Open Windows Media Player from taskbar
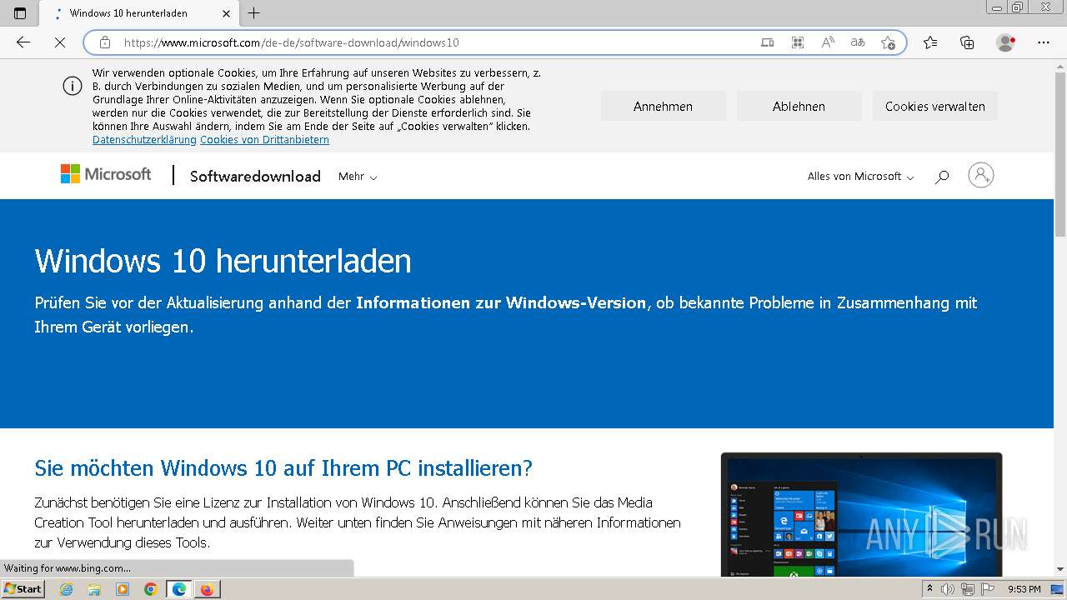The height and width of the screenshot is (600, 1067). [123, 589]
